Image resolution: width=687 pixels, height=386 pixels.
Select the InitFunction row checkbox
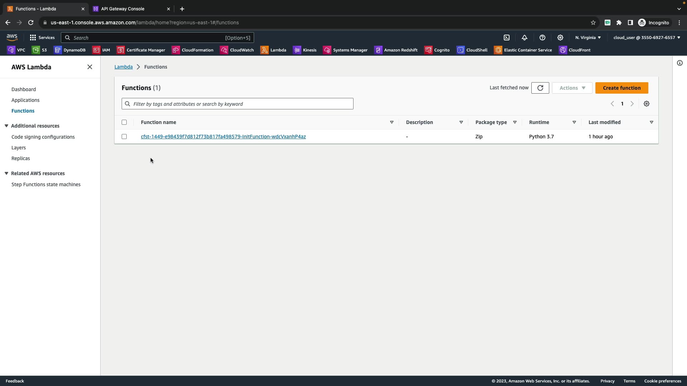(x=124, y=137)
